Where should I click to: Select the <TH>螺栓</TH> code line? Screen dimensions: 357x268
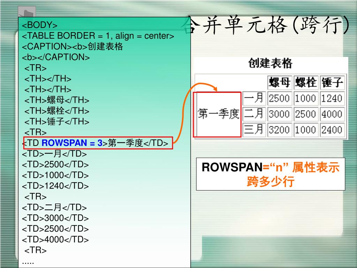57,111
